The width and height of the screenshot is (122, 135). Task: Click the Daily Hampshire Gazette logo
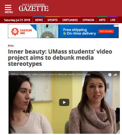point(33,8)
